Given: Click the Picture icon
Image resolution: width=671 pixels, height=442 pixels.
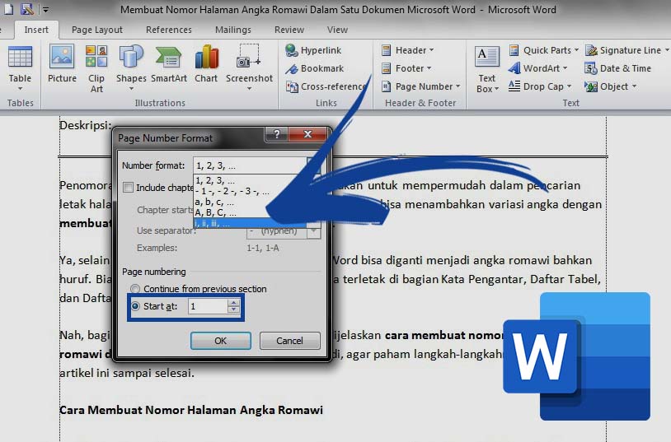Looking at the screenshot, I should [62, 63].
